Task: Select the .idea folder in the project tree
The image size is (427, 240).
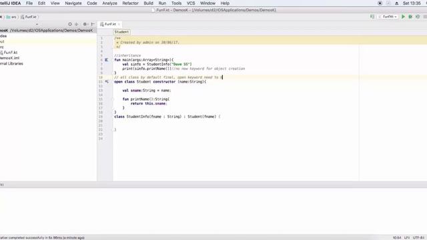Action: click(3, 36)
